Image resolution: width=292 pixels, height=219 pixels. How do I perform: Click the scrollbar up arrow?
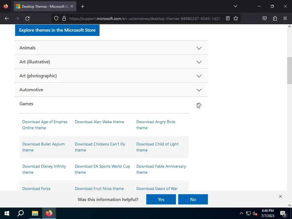(289, 27)
